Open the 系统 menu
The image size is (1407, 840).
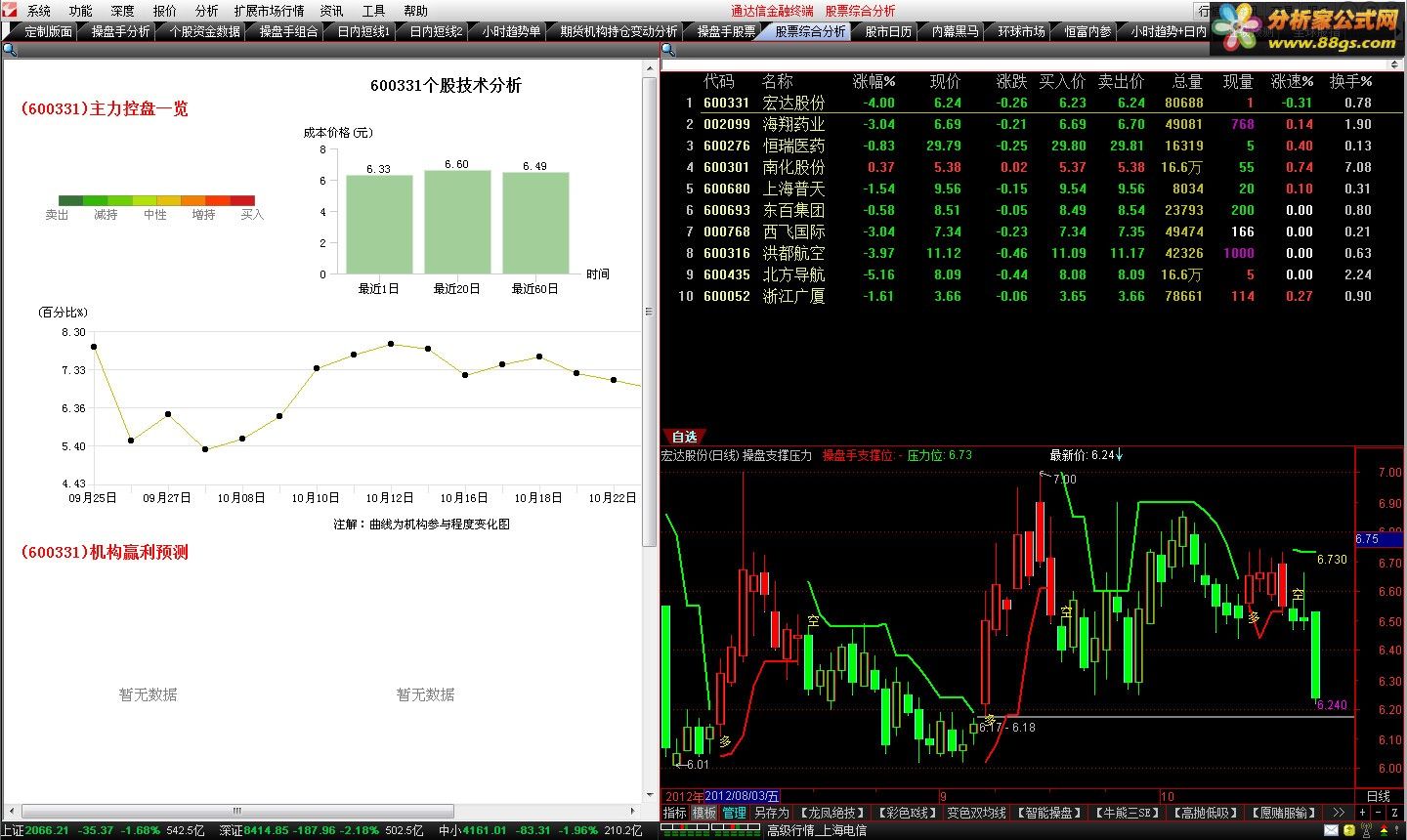tap(39, 11)
